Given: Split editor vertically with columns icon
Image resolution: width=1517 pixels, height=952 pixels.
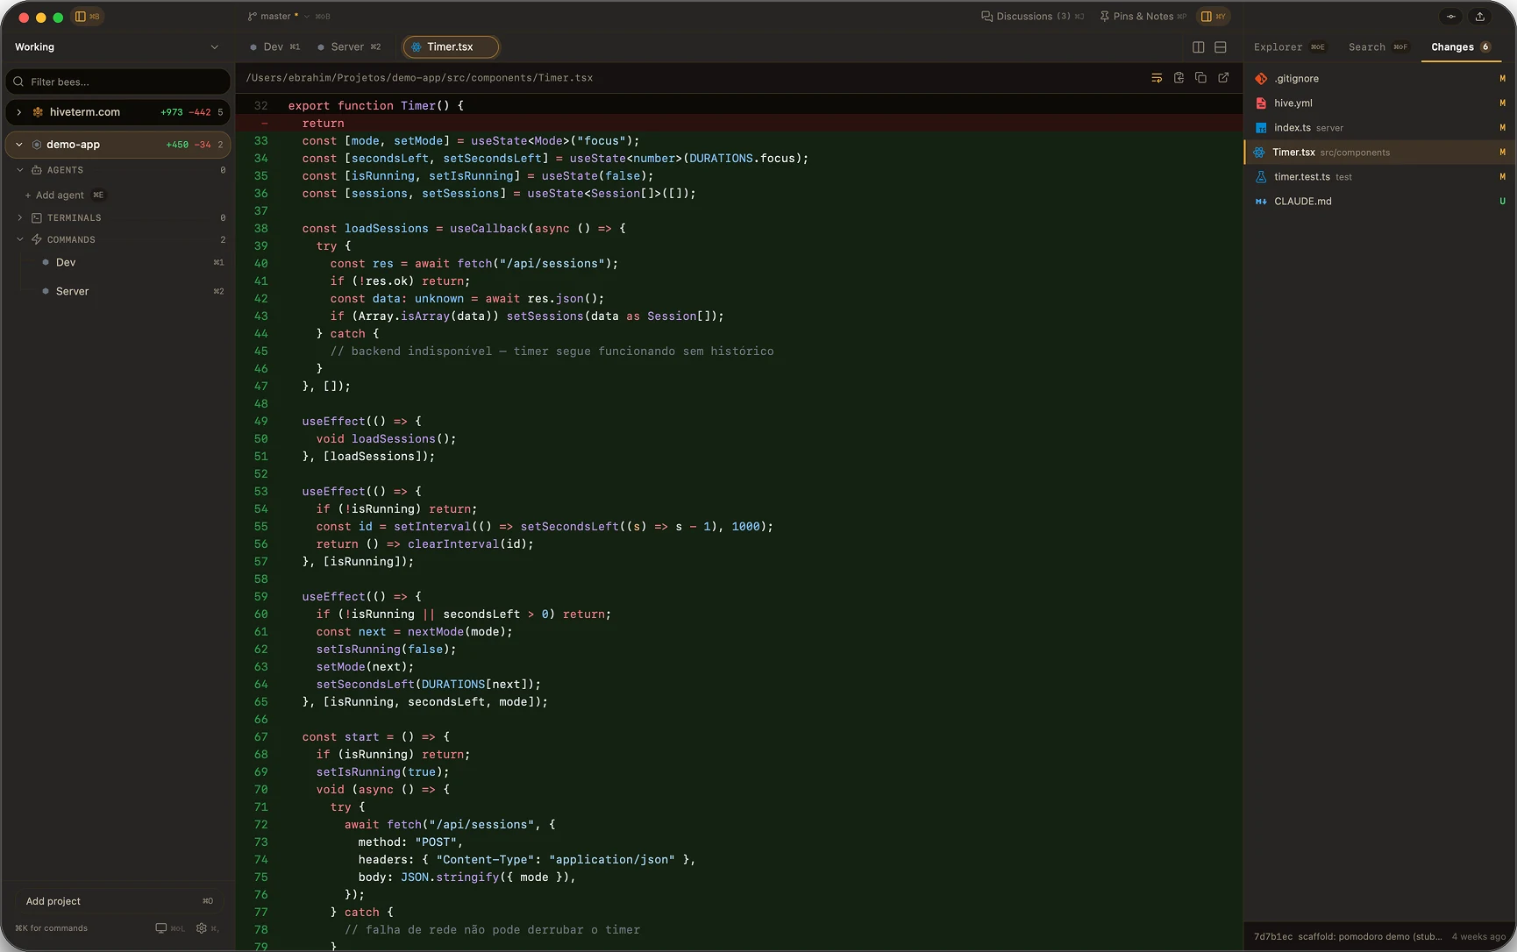Looking at the screenshot, I should [1199, 47].
